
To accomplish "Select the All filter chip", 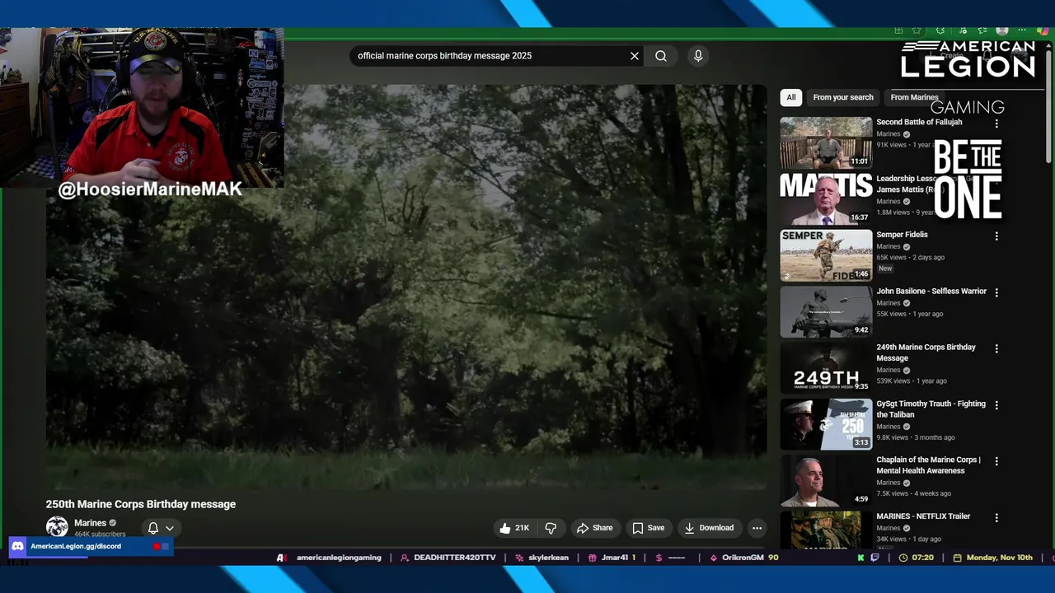I will pyautogui.click(x=791, y=97).
